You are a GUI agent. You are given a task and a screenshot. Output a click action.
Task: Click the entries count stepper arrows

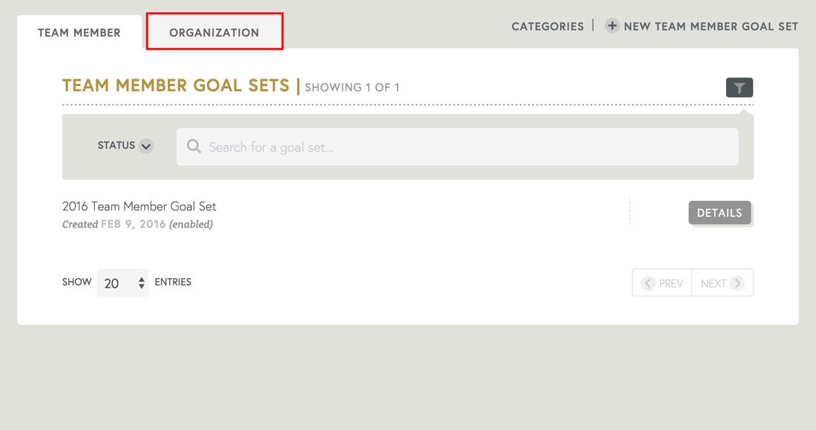[x=142, y=282]
